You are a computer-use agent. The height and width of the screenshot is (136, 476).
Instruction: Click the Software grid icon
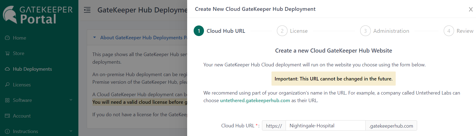7,100
